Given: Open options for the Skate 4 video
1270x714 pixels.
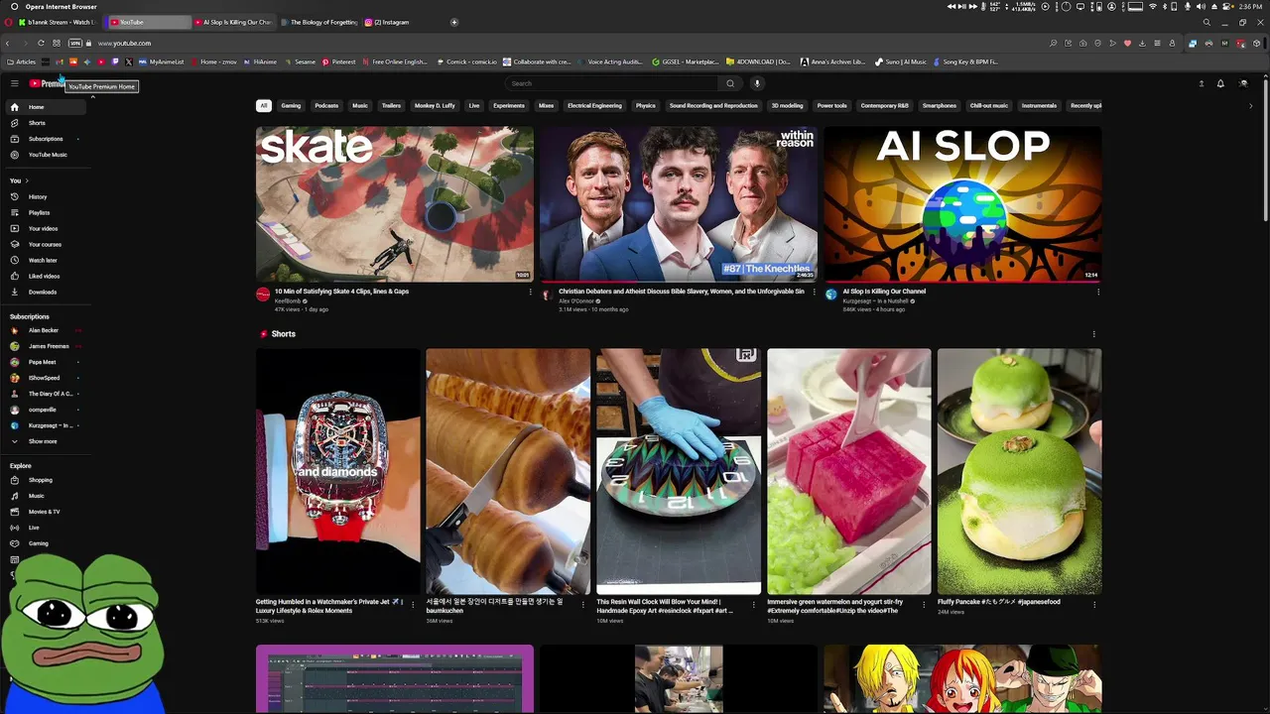Looking at the screenshot, I should tap(531, 292).
